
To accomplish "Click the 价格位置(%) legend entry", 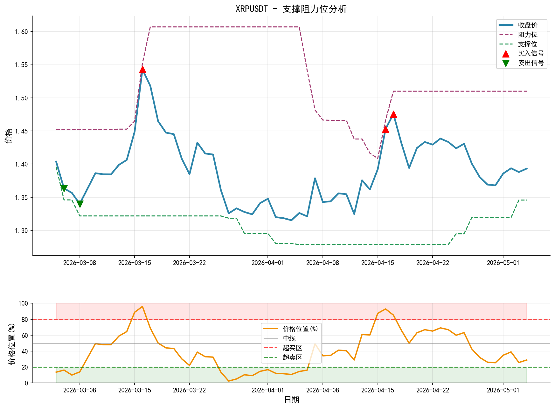I will (291, 329).
